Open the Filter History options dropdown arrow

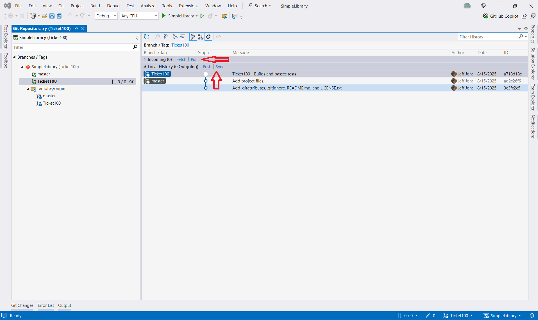click(526, 37)
